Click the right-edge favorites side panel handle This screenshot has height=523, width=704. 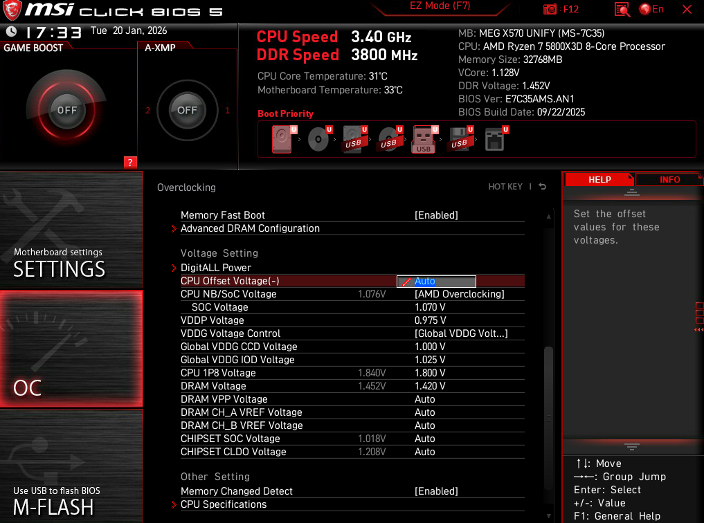point(699,317)
